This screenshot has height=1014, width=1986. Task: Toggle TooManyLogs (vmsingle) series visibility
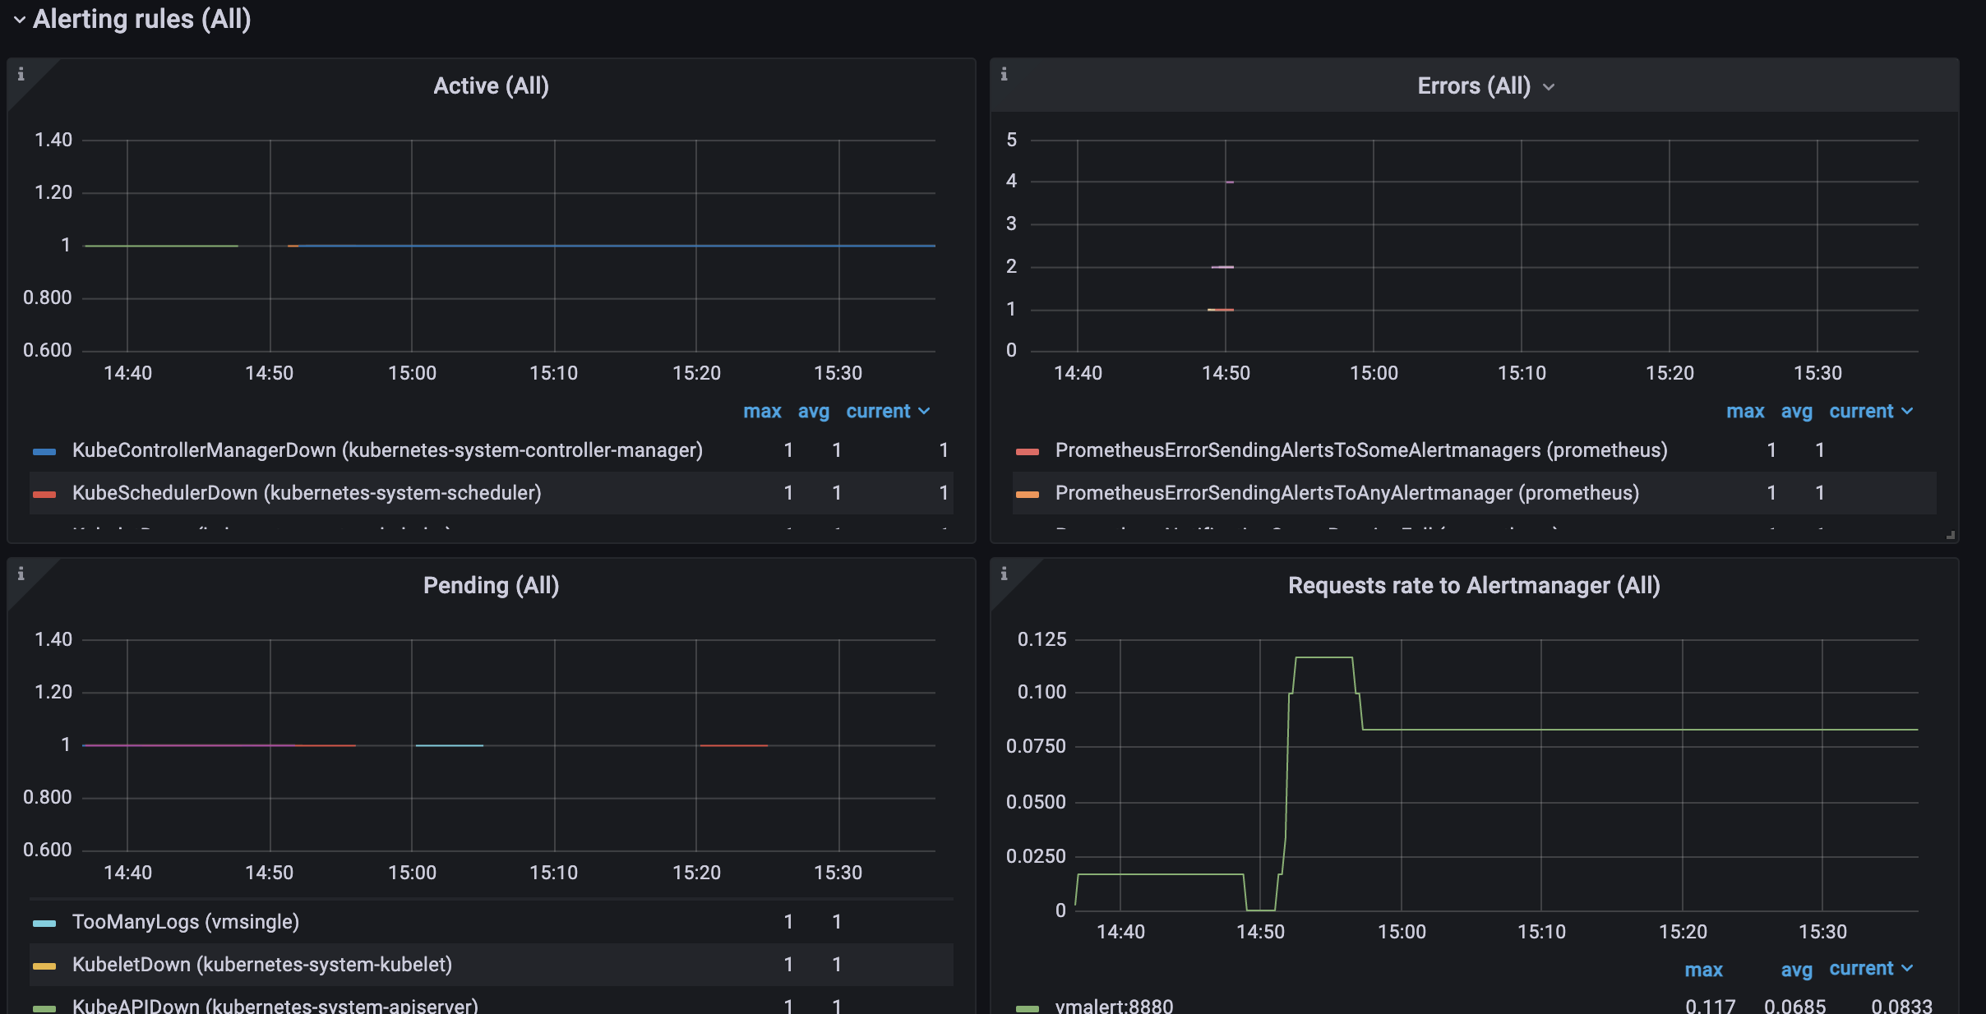click(186, 922)
